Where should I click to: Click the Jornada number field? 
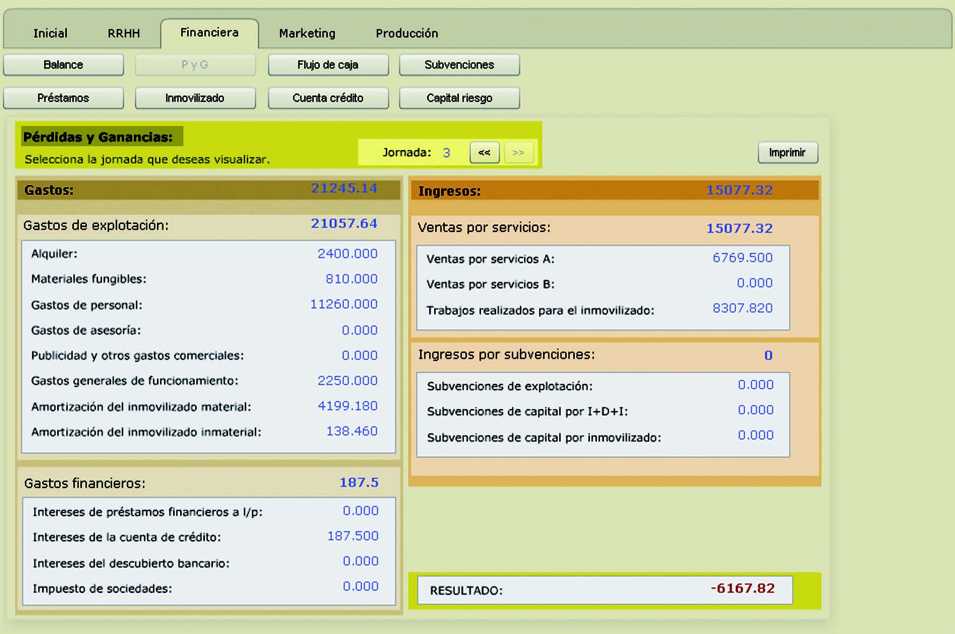coord(446,153)
